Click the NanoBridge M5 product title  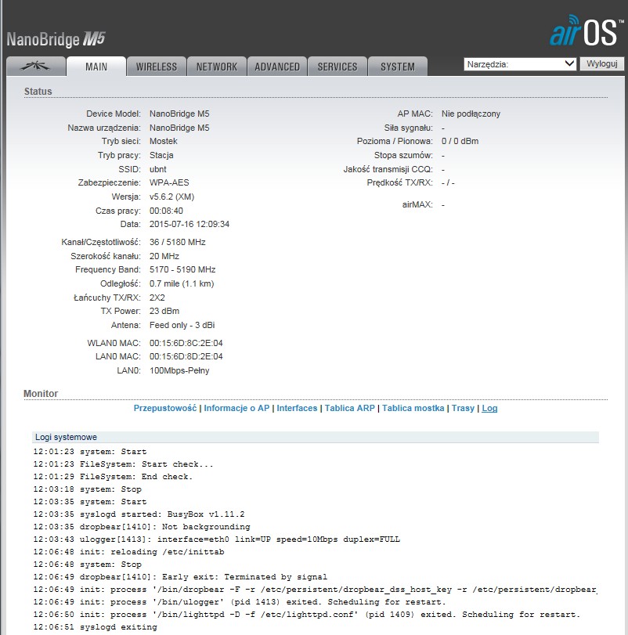point(56,39)
